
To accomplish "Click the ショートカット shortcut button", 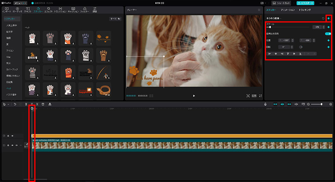I will click(292, 3).
